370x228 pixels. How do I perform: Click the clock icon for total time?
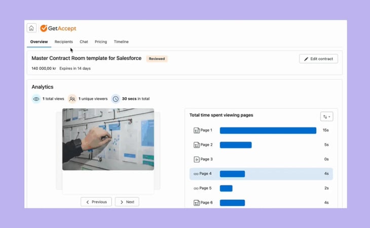tap(116, 99)
